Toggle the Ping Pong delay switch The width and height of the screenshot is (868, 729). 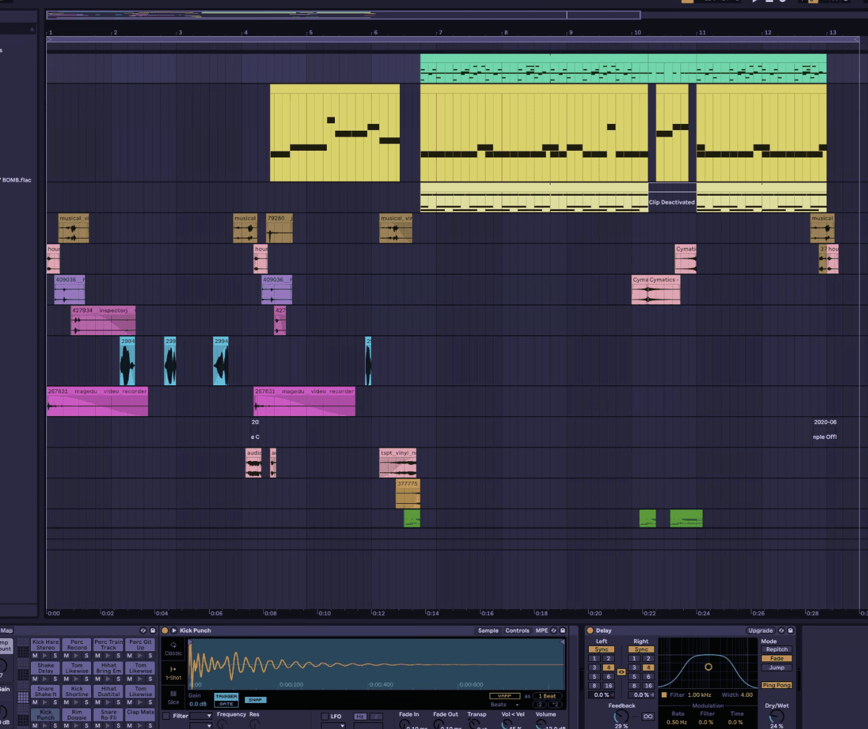(x=776, y=685)
